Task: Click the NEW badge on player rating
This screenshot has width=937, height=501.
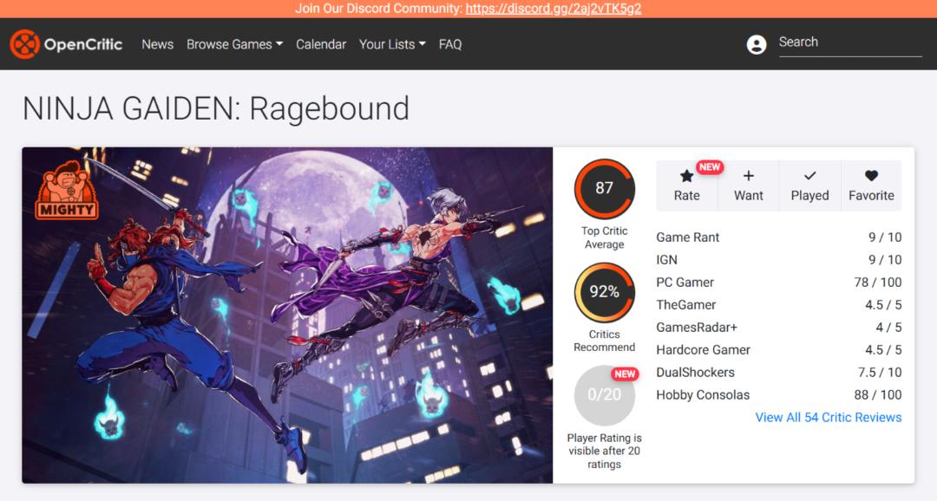Action: (625, 374)
